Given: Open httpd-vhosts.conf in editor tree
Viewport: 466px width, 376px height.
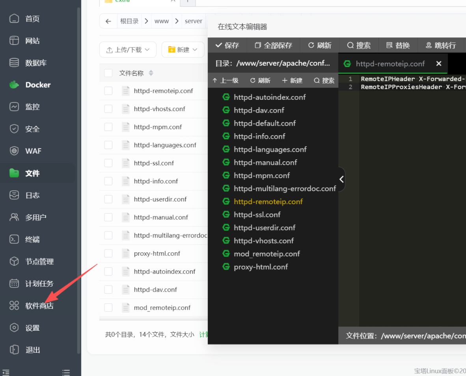Looking at the screenshot, I should (x=264, y=241).
